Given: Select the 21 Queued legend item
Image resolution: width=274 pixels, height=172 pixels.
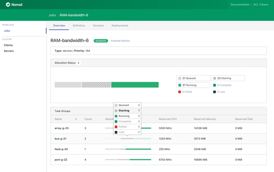Looking at the screenshot, I should tap(193, 78).
